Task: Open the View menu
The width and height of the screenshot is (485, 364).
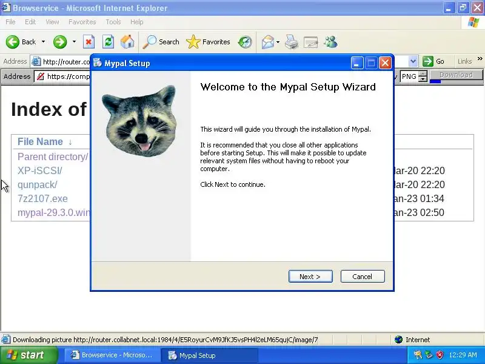Action: 52,22
